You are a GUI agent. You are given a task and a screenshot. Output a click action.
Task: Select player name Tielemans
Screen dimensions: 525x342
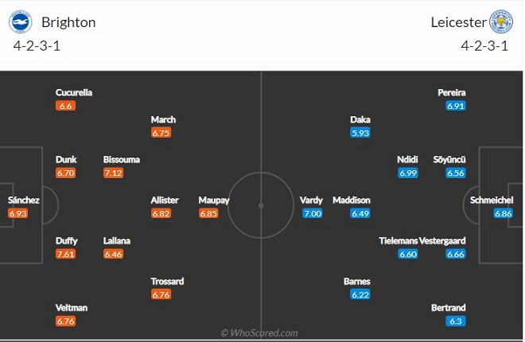[x=399, y=241]
